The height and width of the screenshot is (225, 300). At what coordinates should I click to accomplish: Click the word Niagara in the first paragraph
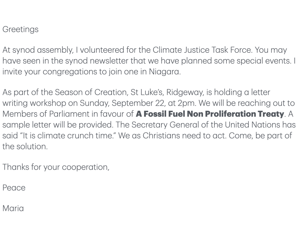tap(165, 72)
